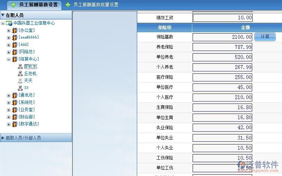Click the [aaa&bbbb] department icon
The width and height of the screenshot is (282, 176).
[x=15, y=37]
